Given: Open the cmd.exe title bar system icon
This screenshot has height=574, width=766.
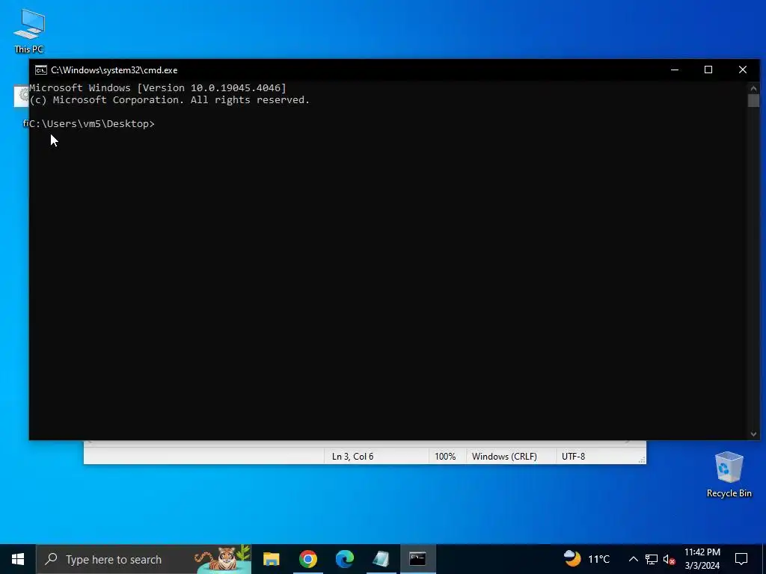Looking at the screenshot, I should click(41, 70).
